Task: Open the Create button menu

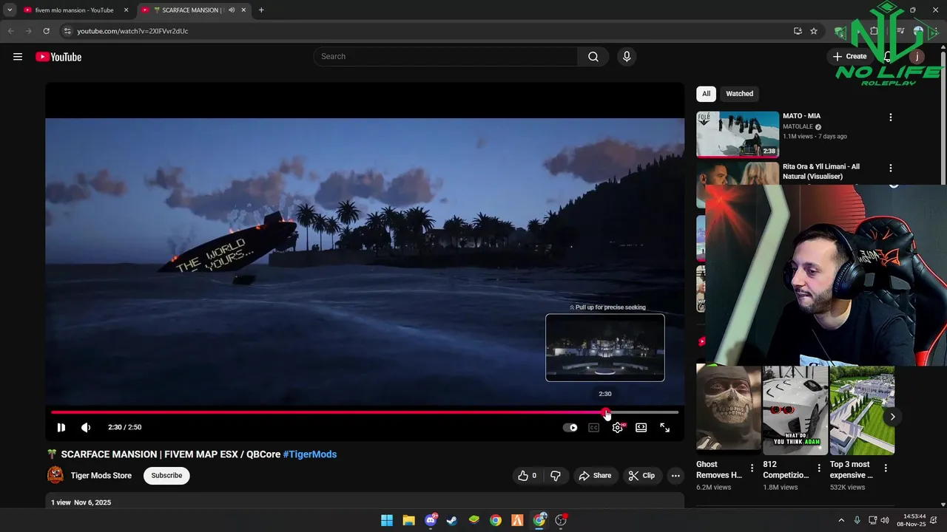Action: click(849, 57)
